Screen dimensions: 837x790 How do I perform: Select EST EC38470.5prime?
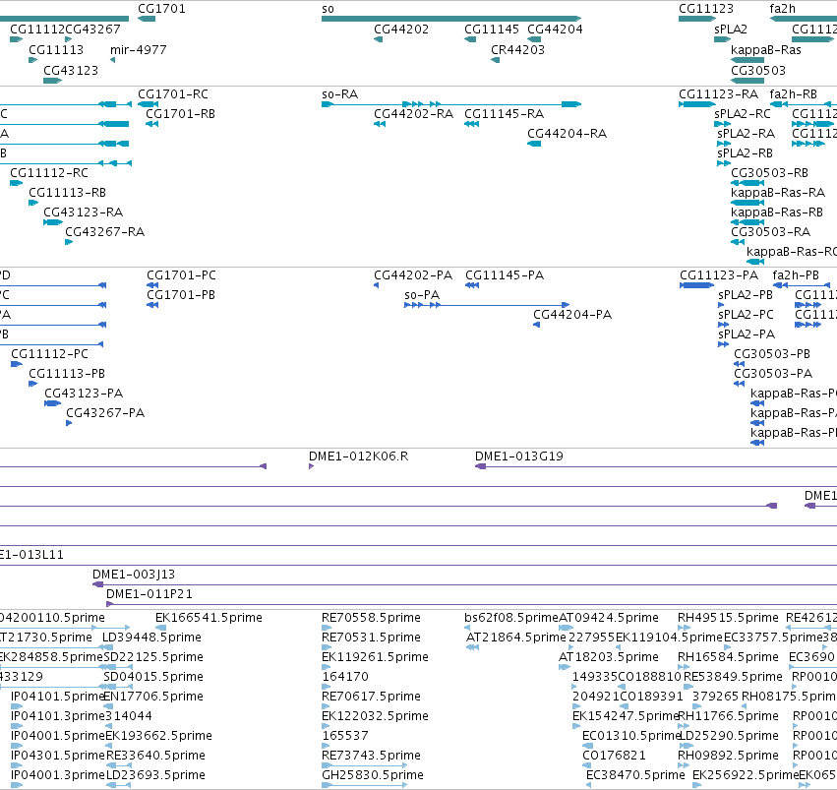click(x=635, y=774)
